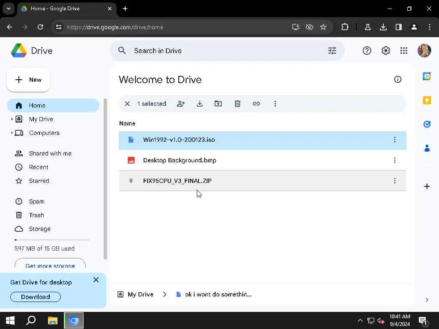Open Trash in the sidebar

coord(36,215)
